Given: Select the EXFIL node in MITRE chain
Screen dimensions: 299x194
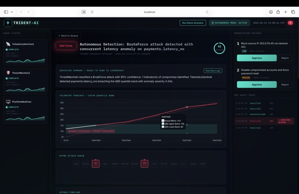Looking at the screenshot, I should (x=193, y=164).
